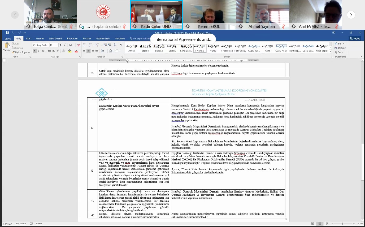This screenshot has height=227, width=365.
Task: Decrease paragraph indent
Action: click(105, 45)
